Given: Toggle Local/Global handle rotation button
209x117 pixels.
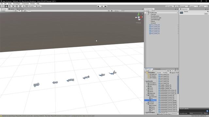Looking at the screenshot, I should tap(38, 6).
